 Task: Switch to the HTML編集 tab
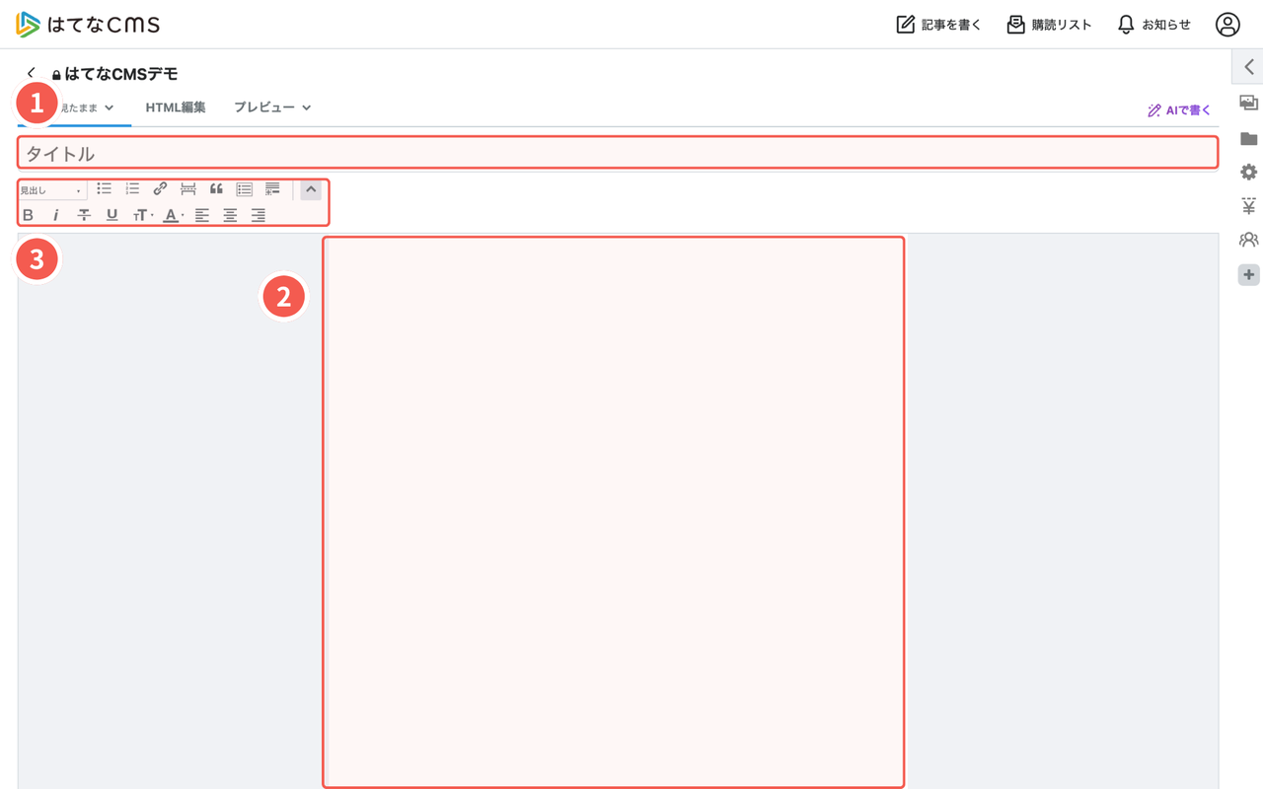[x=176, y=108]
